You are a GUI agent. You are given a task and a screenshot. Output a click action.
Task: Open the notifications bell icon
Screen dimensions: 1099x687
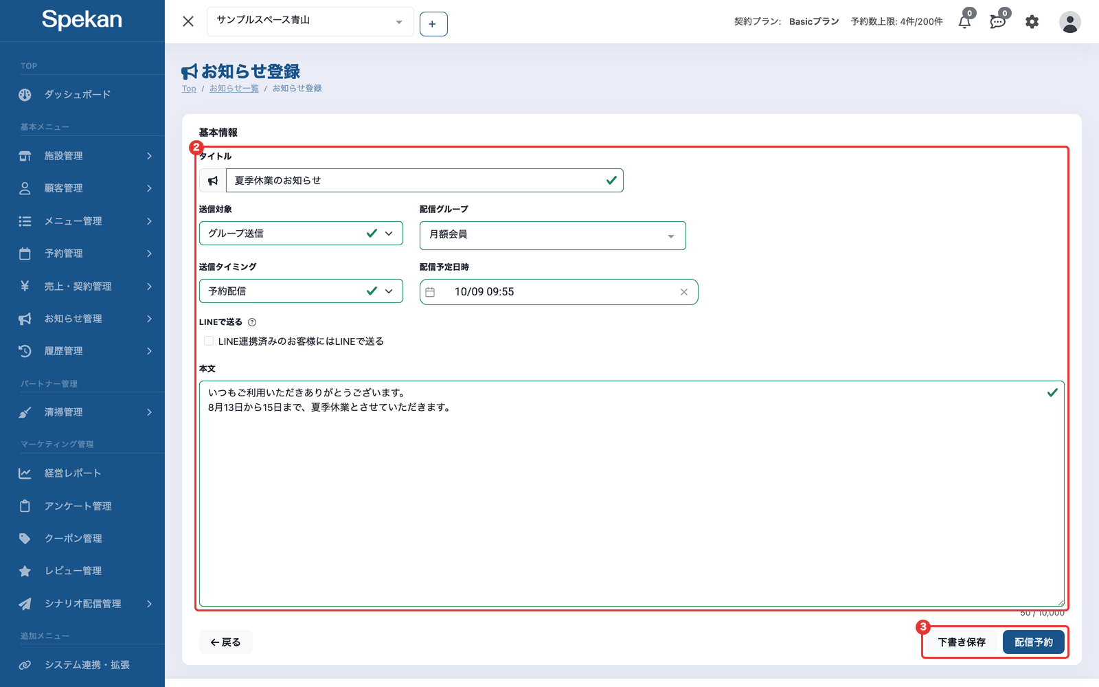tap(964, 22)
